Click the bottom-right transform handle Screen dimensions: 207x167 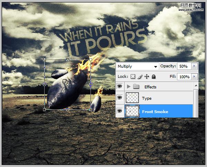90,109
